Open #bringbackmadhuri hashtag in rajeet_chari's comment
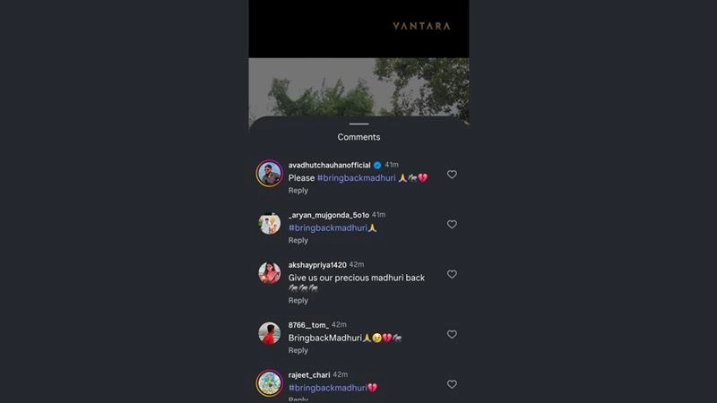The image size is (717, 403). [327, 388]
